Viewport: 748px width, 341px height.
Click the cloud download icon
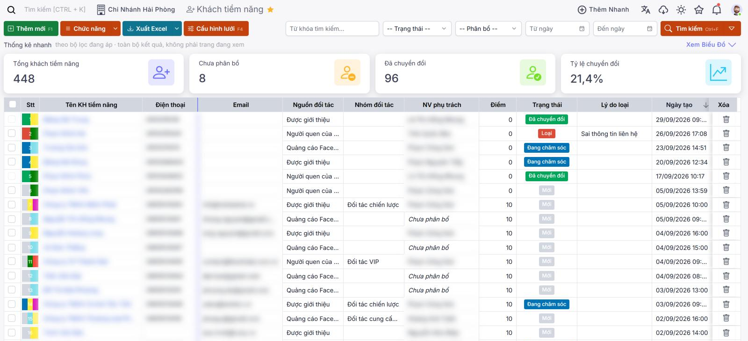click(663, 10)
